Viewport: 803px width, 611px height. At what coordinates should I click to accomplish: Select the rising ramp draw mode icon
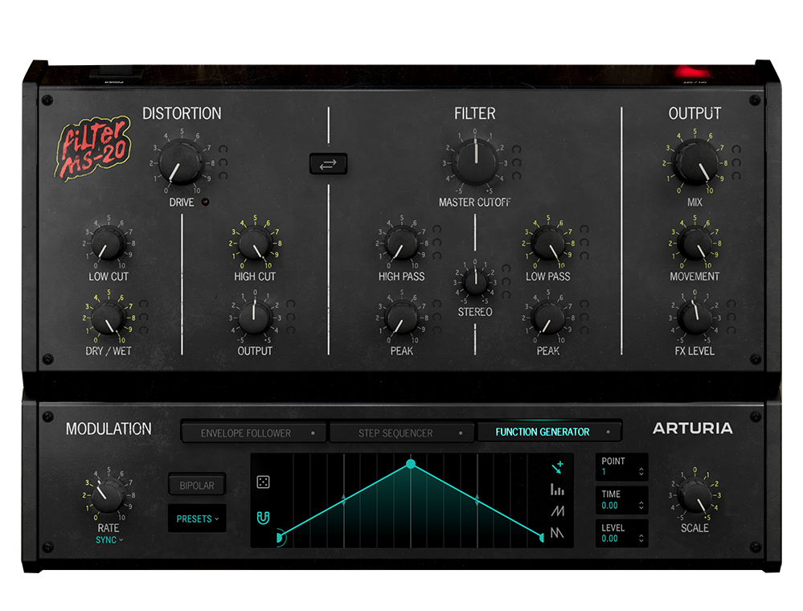557,511
